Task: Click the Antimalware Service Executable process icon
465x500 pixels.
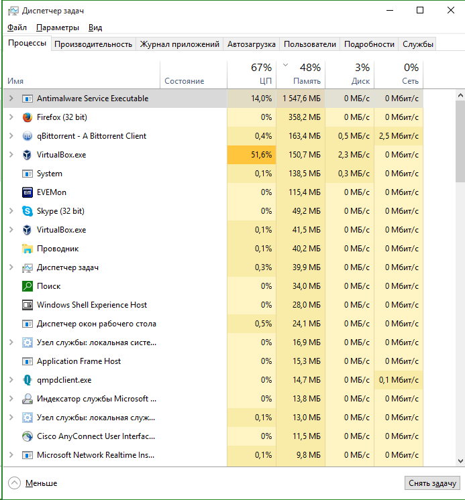Action: point(27,99)
